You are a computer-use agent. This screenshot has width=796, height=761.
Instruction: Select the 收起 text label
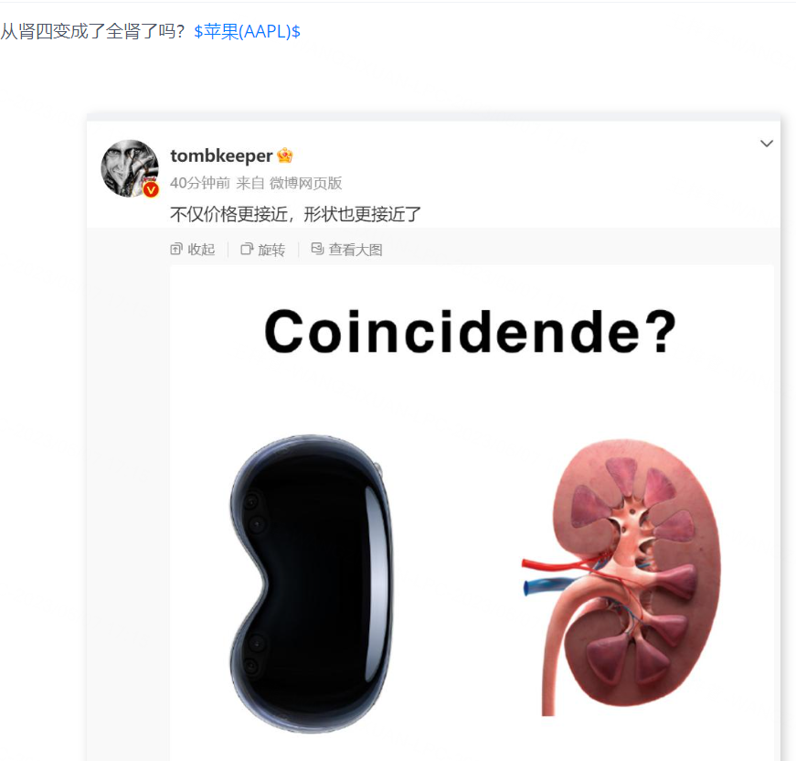pyautogui.click(x=202, y=250)
